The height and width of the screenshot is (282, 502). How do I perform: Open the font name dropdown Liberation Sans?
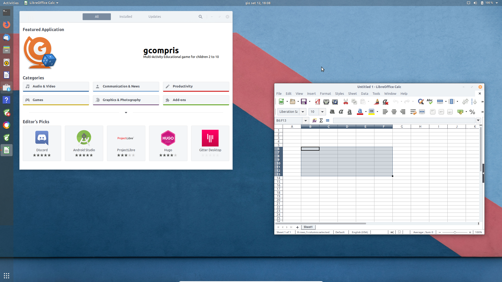pos(303,112)
